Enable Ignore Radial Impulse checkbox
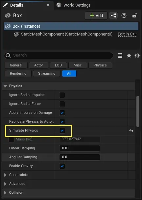 62,95
